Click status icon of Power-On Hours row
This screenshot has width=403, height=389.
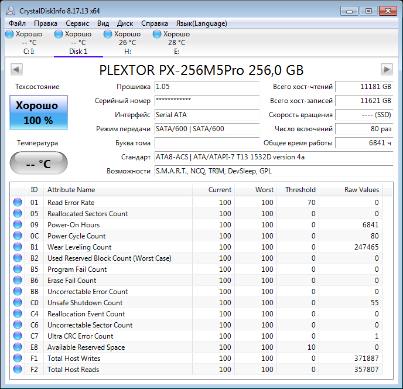(x=18, y=224)
